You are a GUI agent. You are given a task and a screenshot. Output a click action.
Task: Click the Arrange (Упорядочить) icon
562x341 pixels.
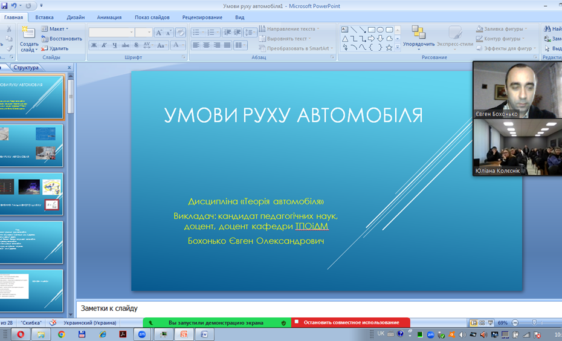[x=418, y=33]
